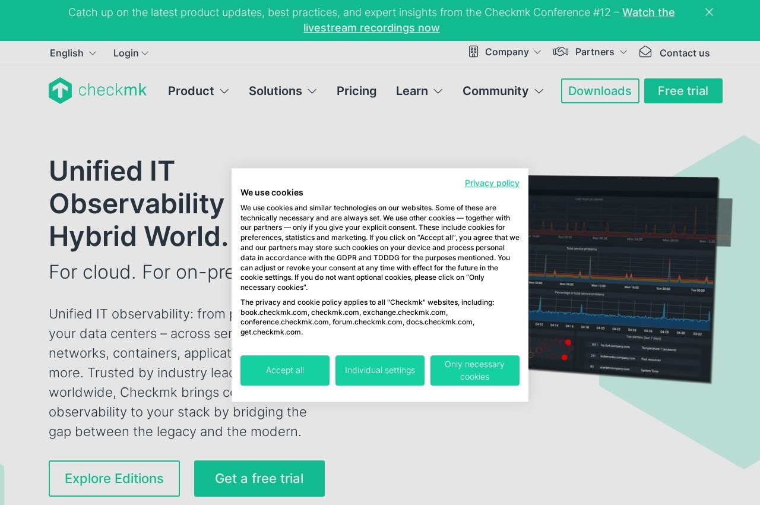
Task: Click the Contact us link
Action: [685, 53]
